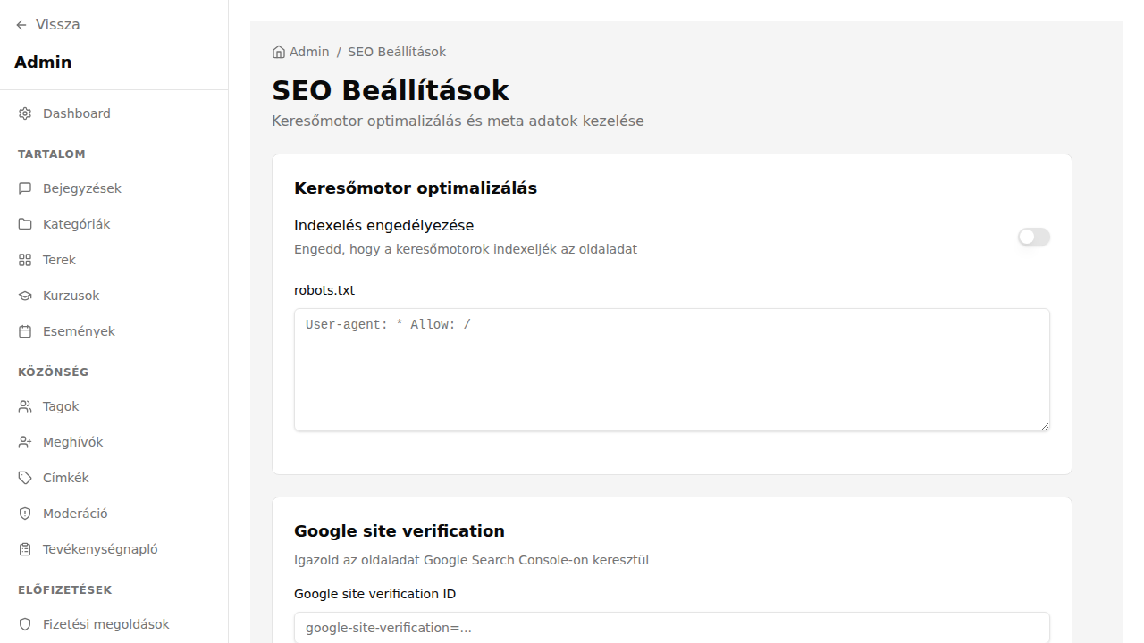
Task: Click the textarea resize handle corner
Action: [x=1046, y=427]
